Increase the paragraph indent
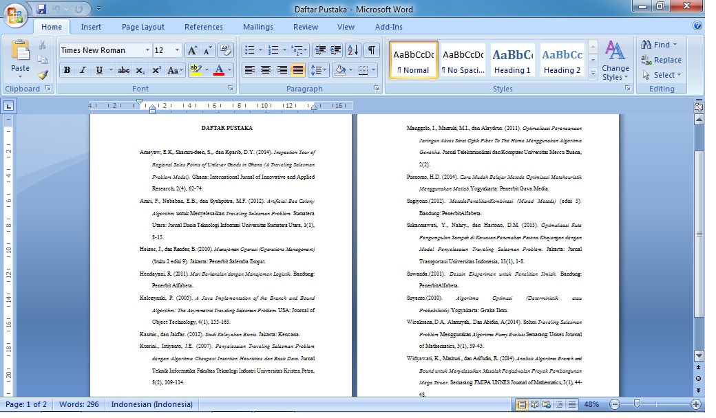 coord(336,50)
